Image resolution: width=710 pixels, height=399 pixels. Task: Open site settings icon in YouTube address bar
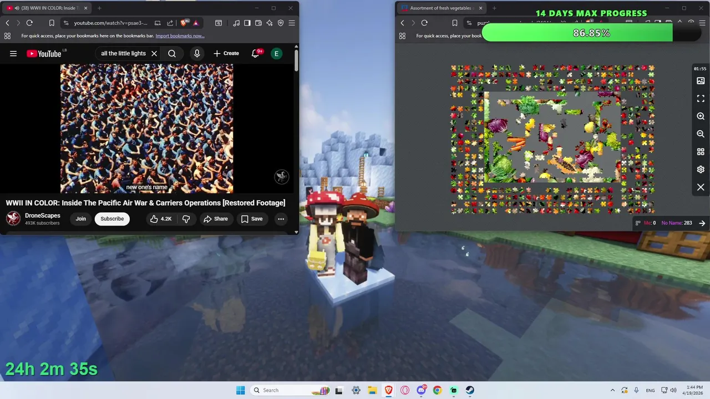point(66,23)
